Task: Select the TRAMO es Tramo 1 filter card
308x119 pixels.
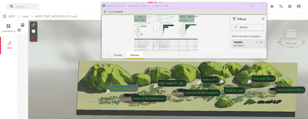Action: (x=248, y=44)
